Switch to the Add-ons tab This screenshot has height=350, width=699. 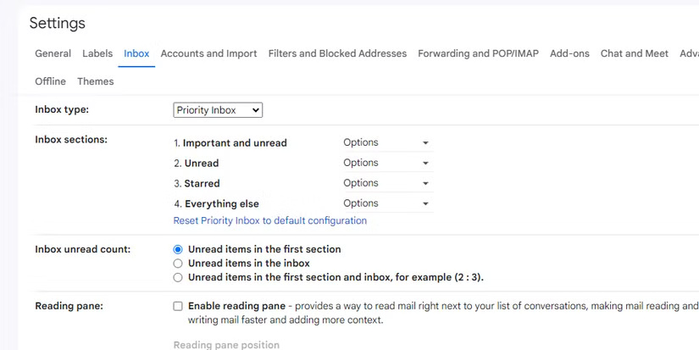point(569,53)
